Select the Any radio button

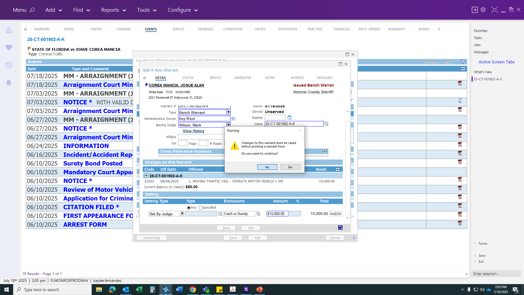point(189,208)
